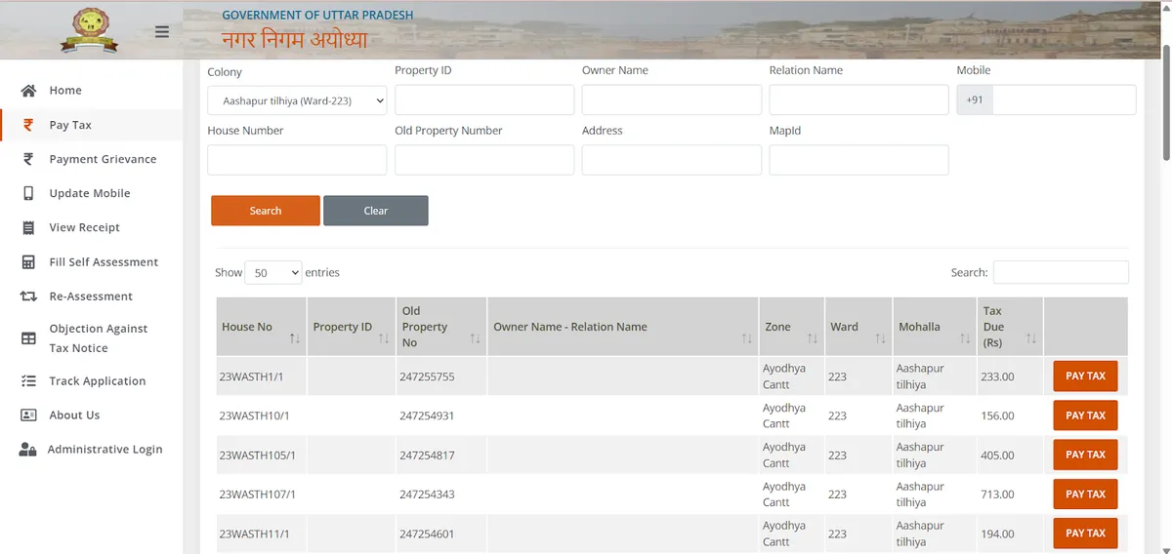Open Objection Against Tax Notice page
This screenshot has width=1172, height=554.
98,338
